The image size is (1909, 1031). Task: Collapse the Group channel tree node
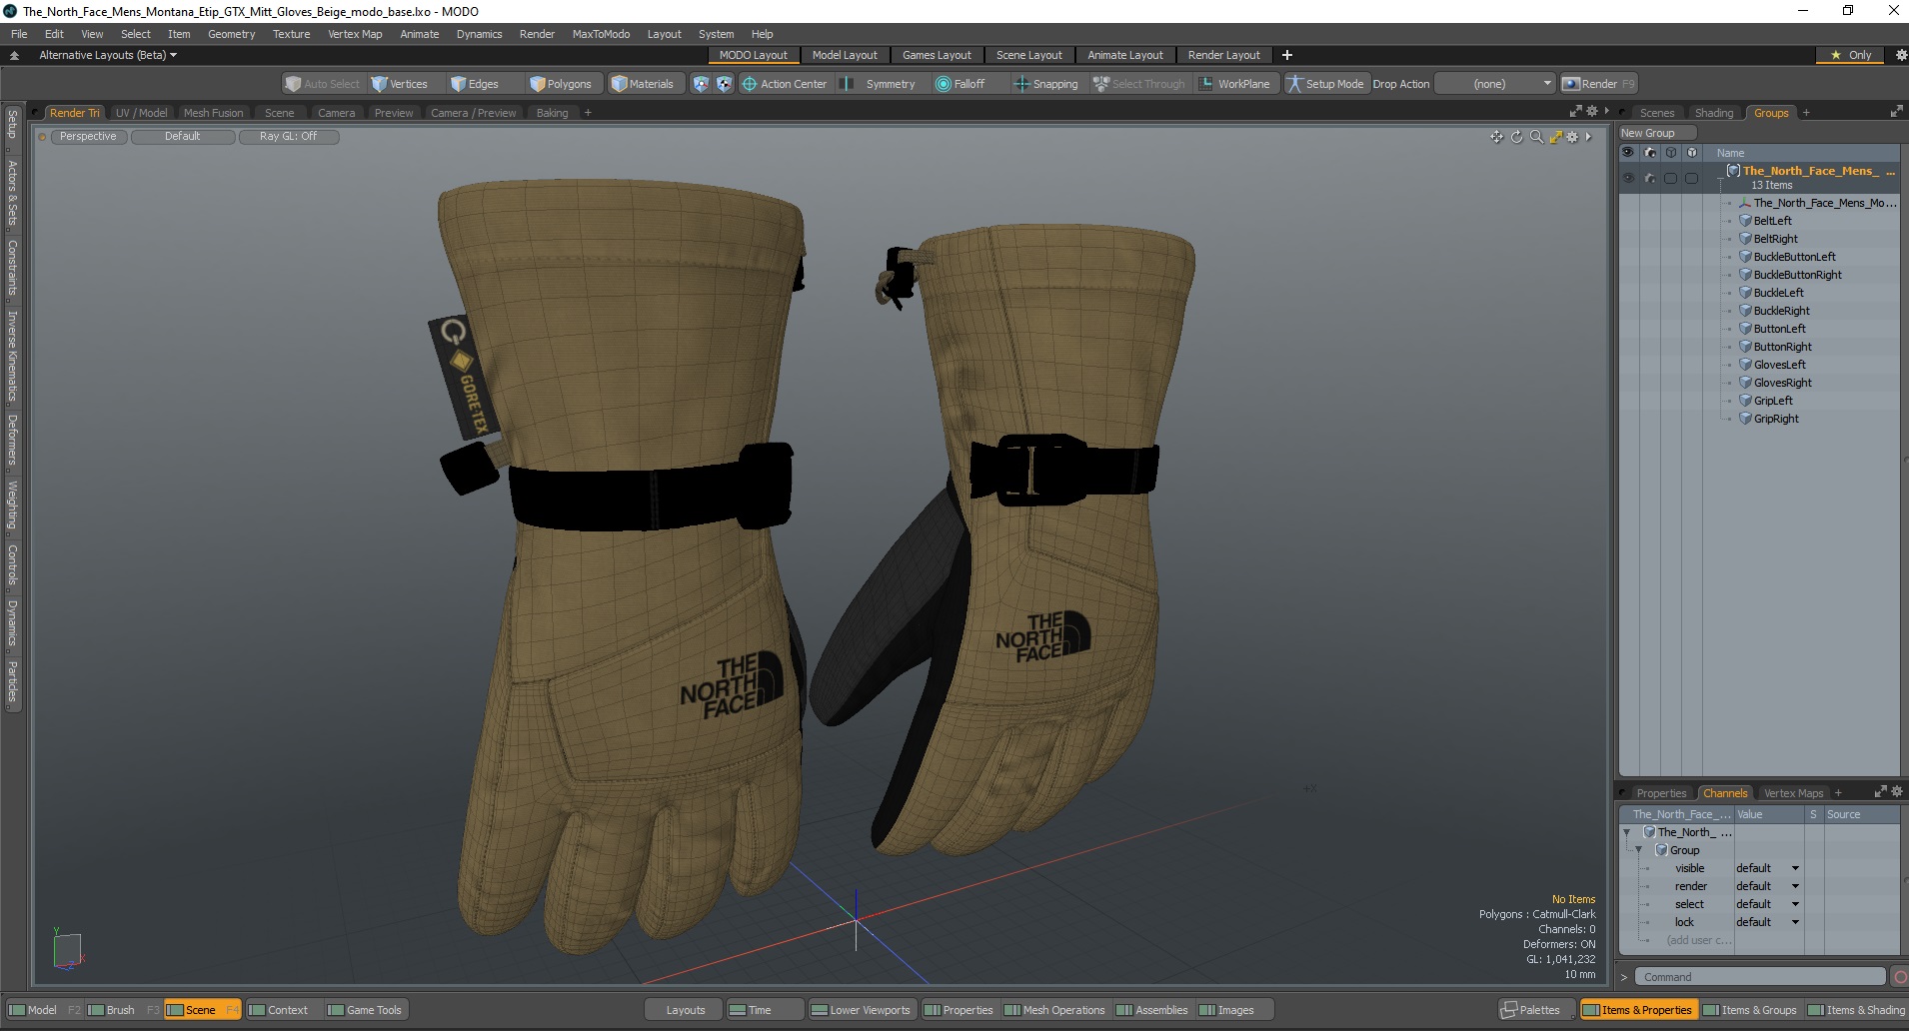coord(1638,850)
